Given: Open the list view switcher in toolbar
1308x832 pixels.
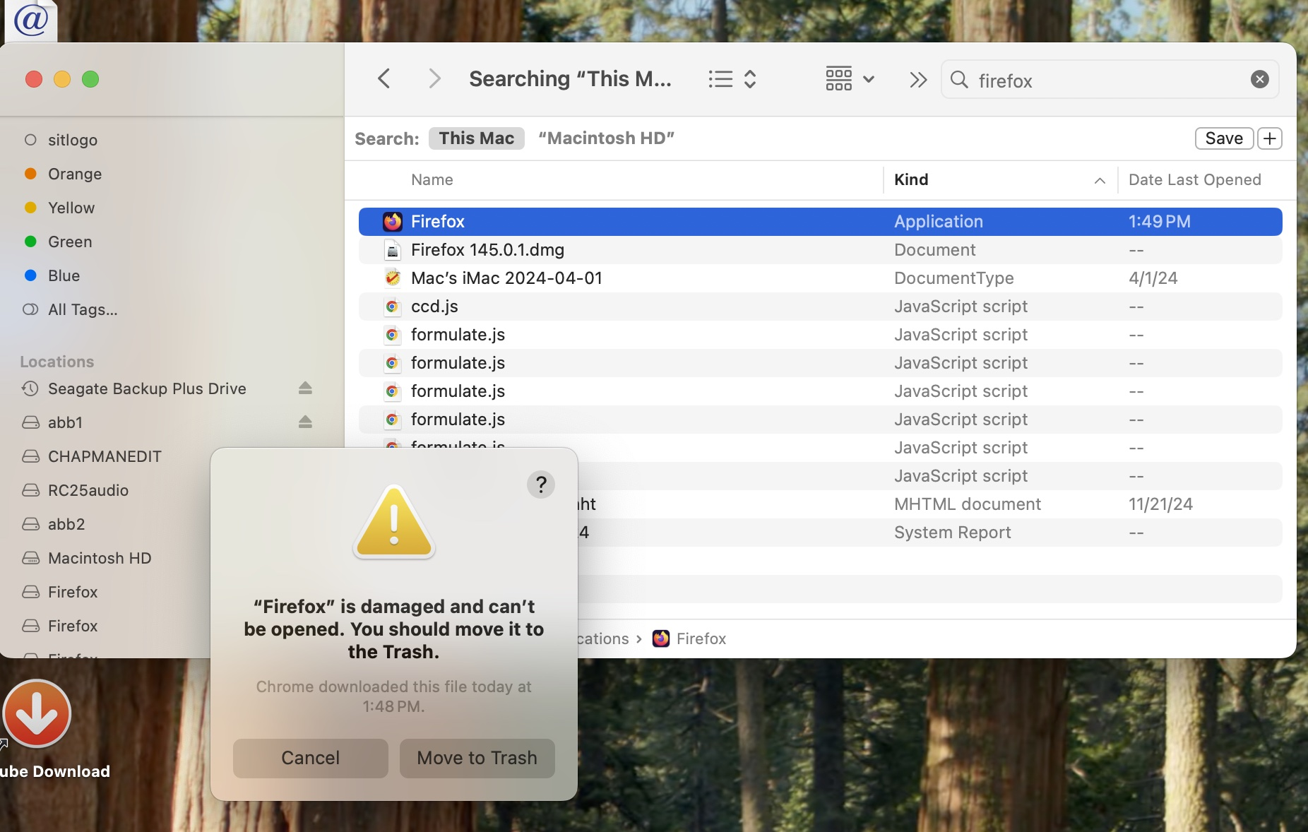Looking at the screenshot, I should point(732,79).
